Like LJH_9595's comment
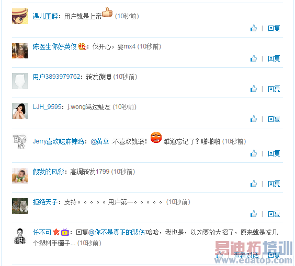 click(254, 119)
